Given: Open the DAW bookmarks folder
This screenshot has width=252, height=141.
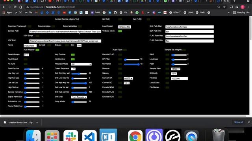Looking at the screenshot, I should click(x=95, y=13).
